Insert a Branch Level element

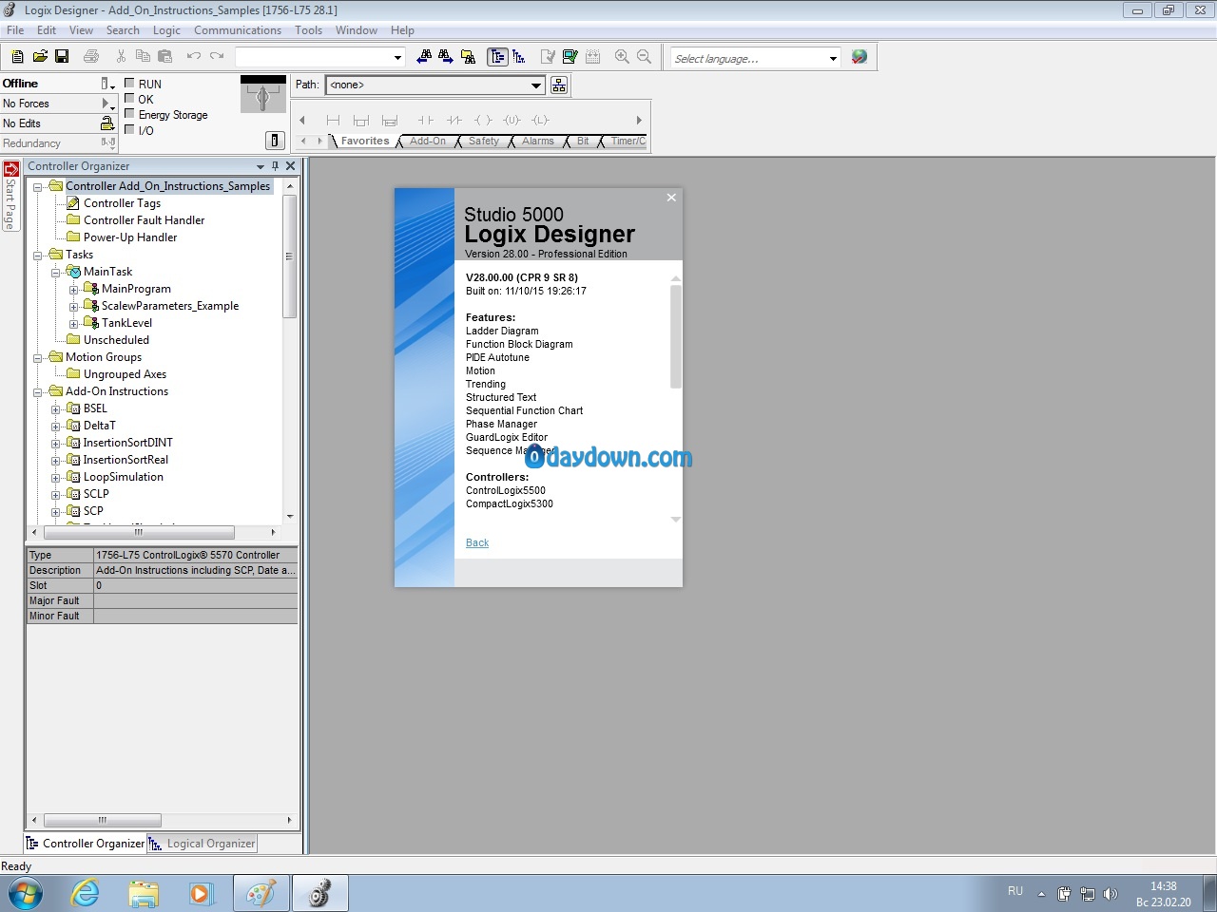point(390,120)
